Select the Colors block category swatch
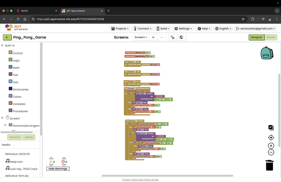281x182 pixels. [x=11, y=96]
